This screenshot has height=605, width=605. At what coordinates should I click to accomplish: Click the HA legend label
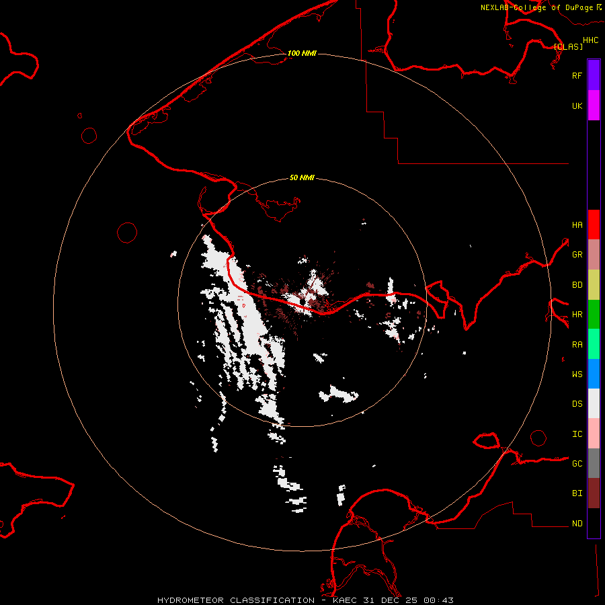pos(577,225)
